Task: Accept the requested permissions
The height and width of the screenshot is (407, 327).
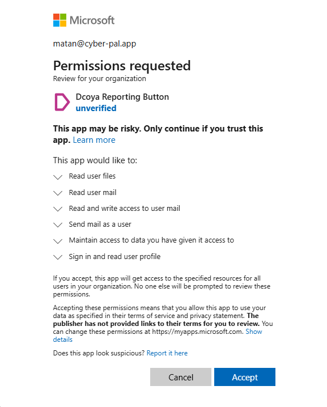Action: click(245, 377)
